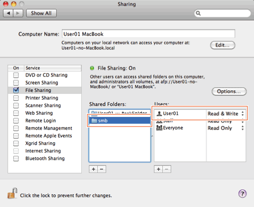Select Remote Login service label
Image resolution: width=254 pixels, height=207 pixels.
pos(41,120)
